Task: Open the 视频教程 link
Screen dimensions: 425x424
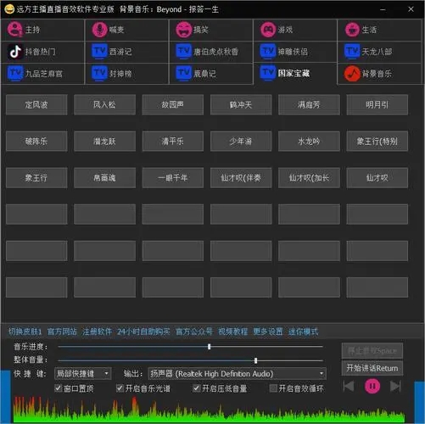Action: click(x=232, y=332)
